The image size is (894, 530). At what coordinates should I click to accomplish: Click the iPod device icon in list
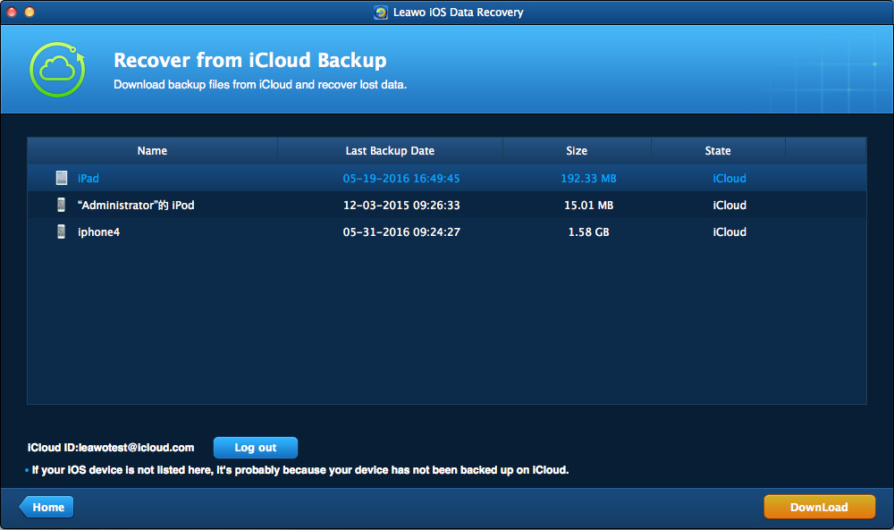(61, 205)
